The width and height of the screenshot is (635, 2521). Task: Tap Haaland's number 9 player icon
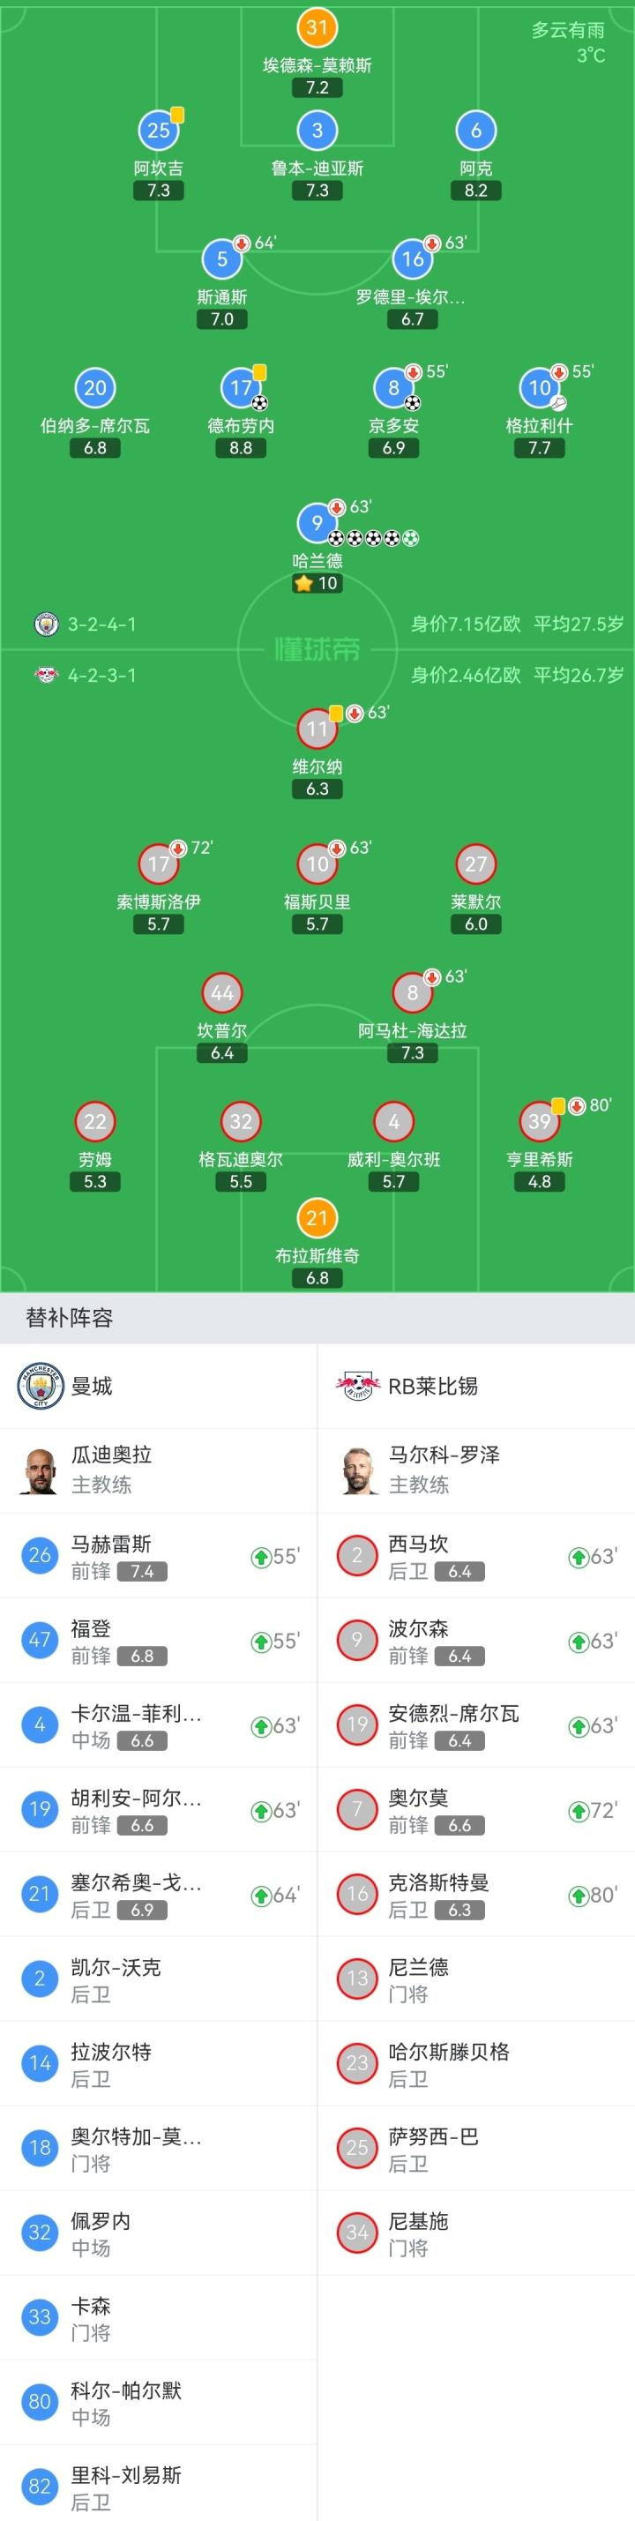(x=316, y=524)
